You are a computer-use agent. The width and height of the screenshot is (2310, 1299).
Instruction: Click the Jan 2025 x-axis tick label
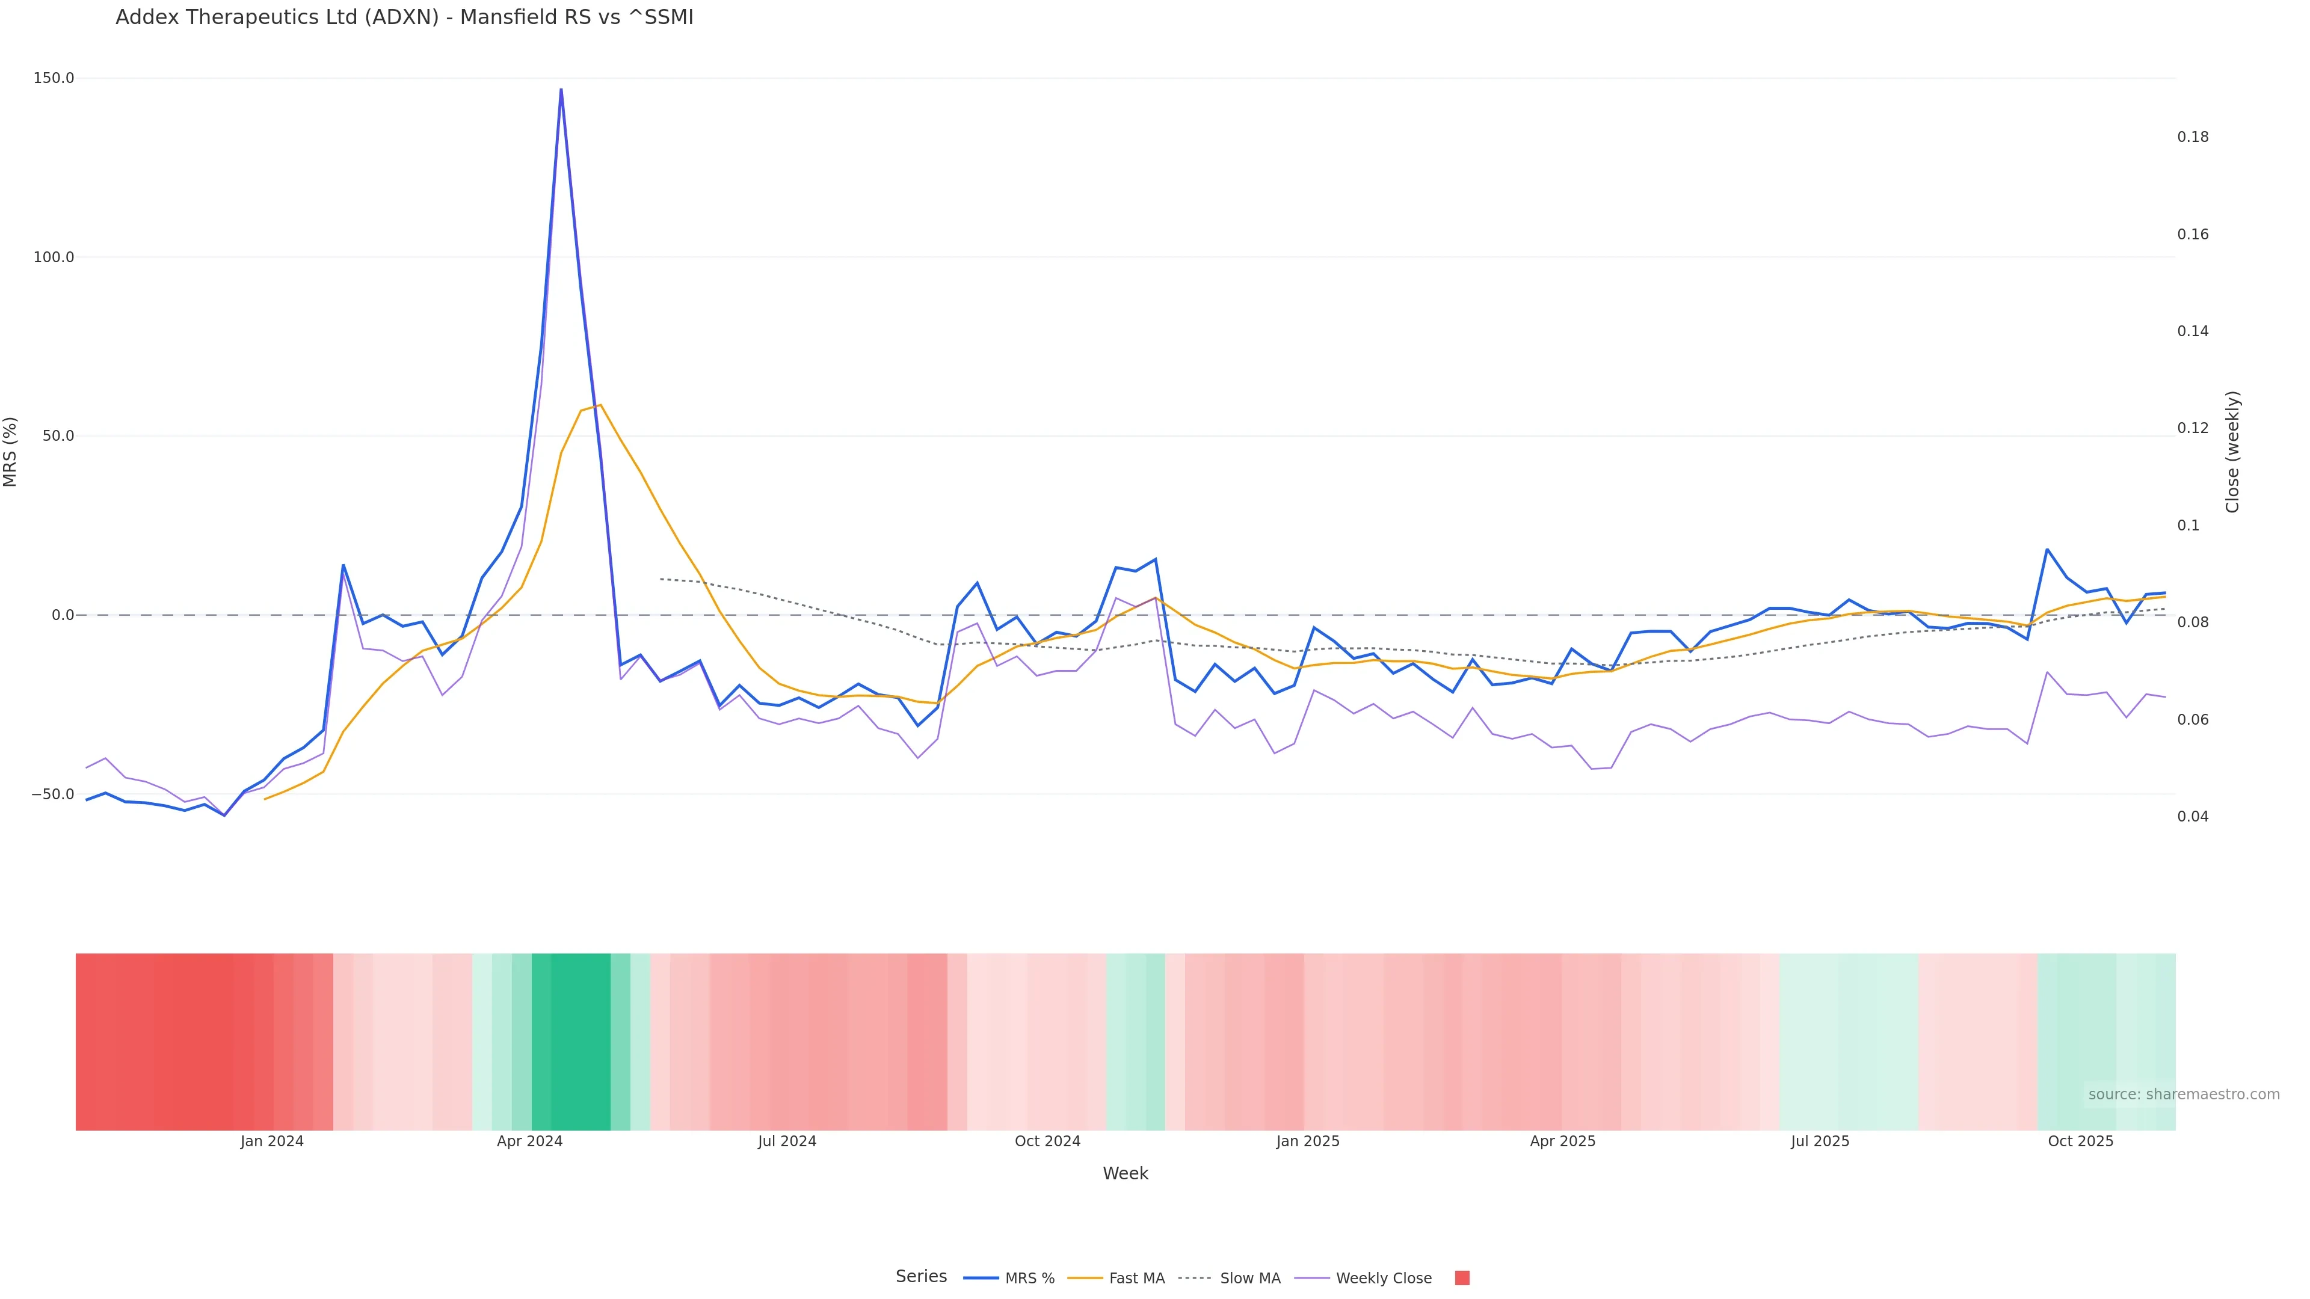coord(1307,1141)
